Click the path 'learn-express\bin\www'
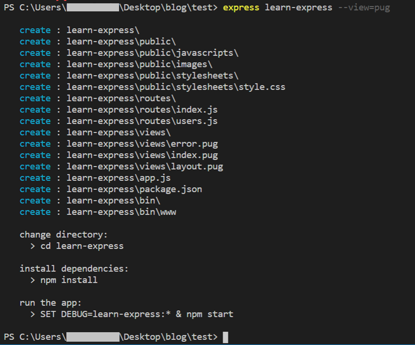Screen dimensions: 415x345 tap(121, 212)
